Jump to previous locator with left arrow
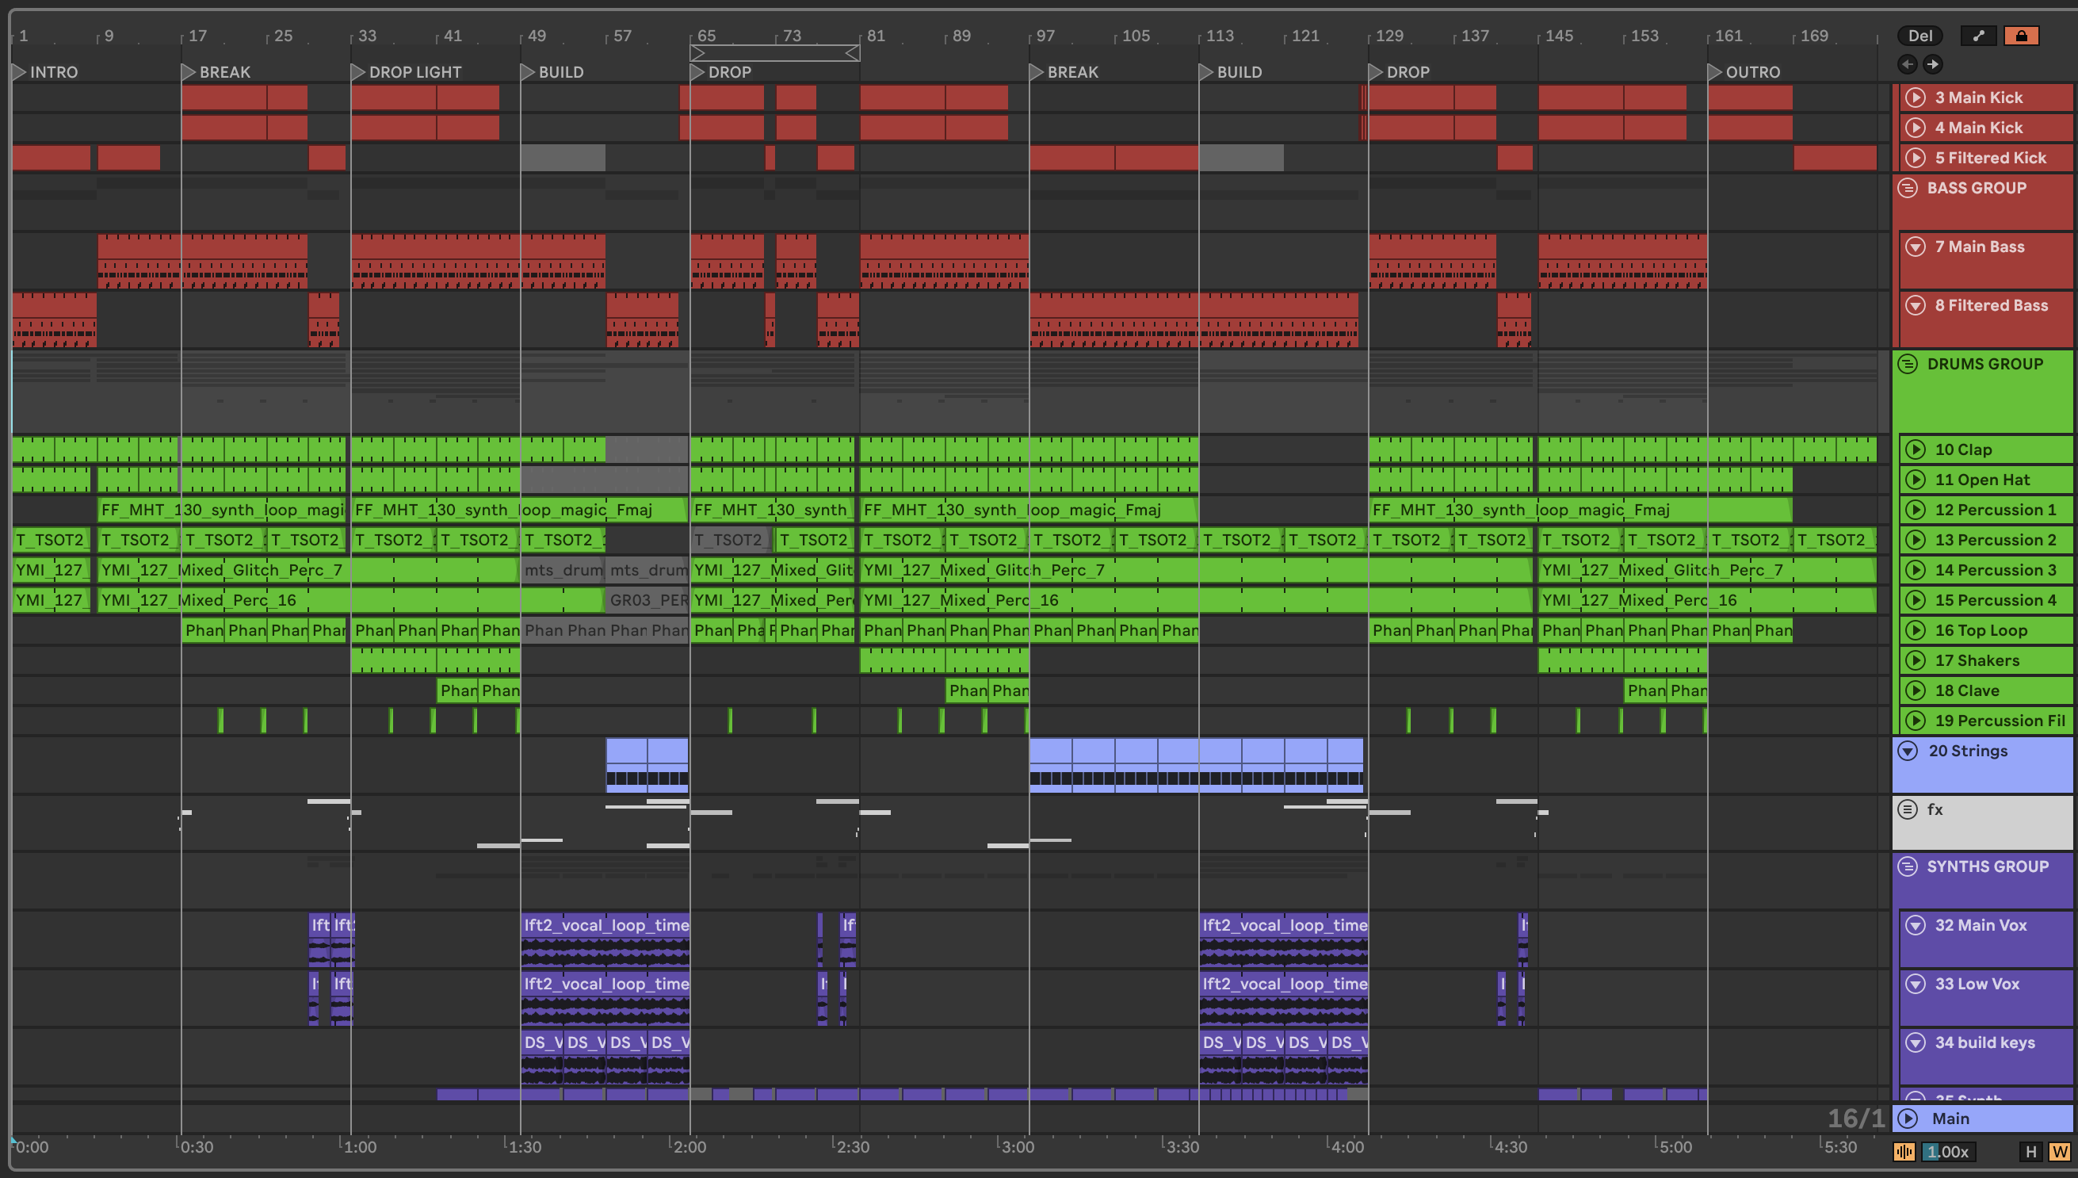Viewport: 2078px width, 1178px height. tap(1908, 64)
